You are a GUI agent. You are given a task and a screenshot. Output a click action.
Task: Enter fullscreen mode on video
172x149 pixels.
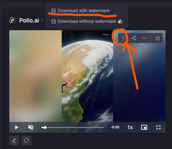coord(158,127)
